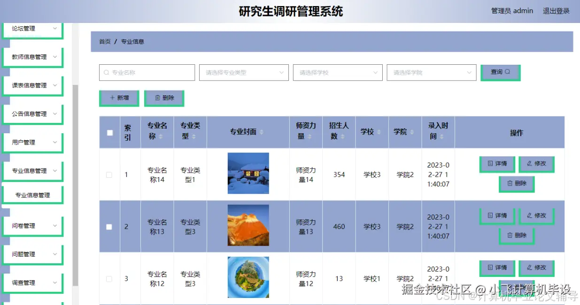This screenshot has height=305, width=580.
Task: Expand the 问卷管理 sidebar menu
Action: [x=32, y=226]
